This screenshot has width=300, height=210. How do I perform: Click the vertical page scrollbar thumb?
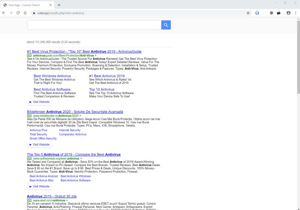coord(298,57)
